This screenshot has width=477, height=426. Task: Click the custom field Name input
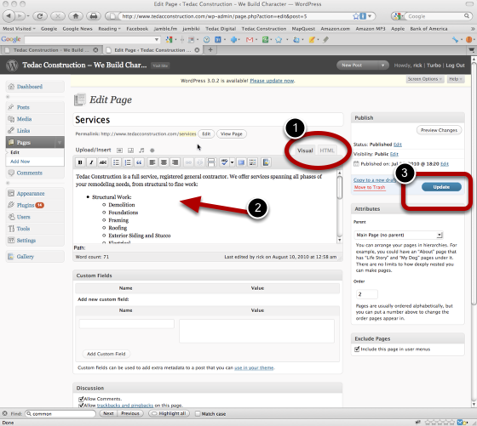click(x=127, y=323)
